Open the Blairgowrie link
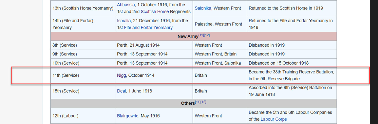The image size is (378, 124). [128, 116]
